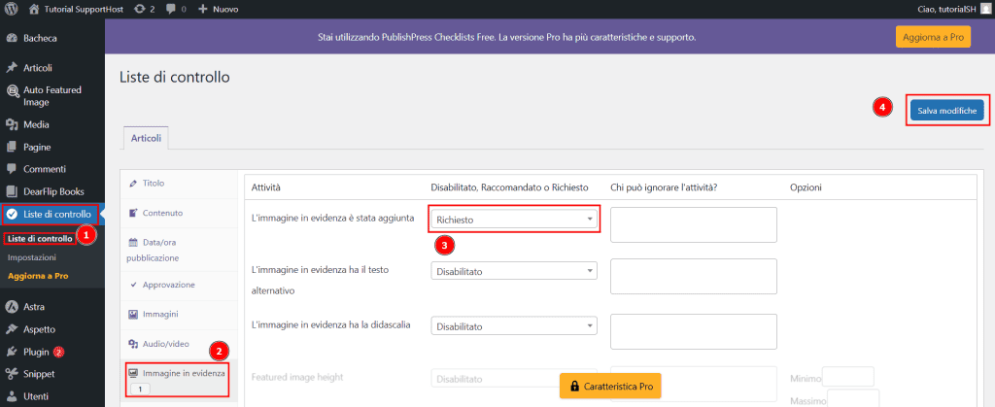995x407 pixels.
Task: Click the user avatar next to tutorialSH
Action: click(984, 9)
